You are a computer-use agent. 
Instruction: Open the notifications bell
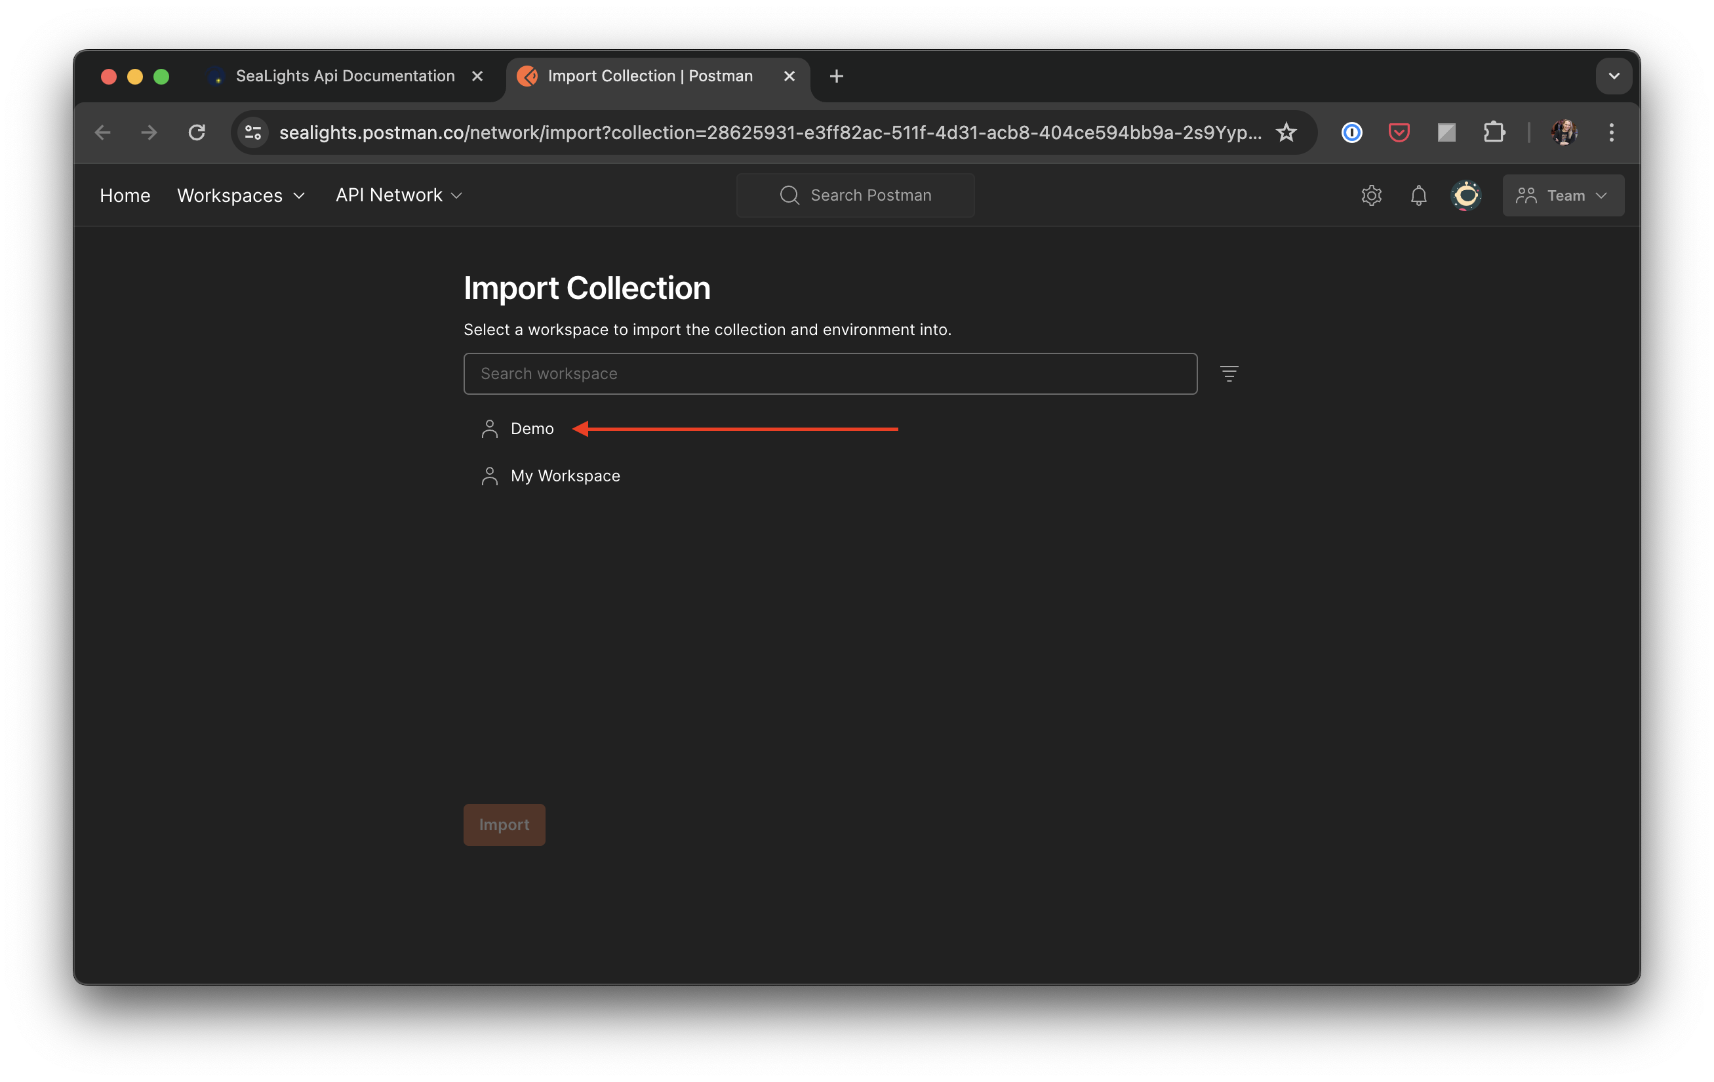(x=1418, y=195)
